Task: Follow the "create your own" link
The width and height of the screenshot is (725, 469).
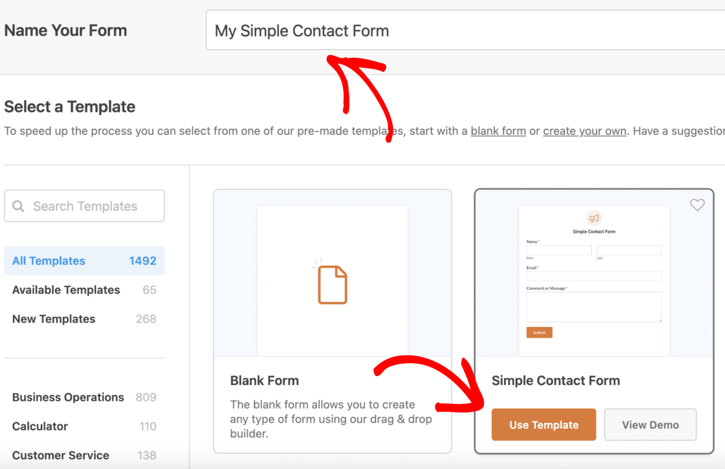Action: pyautogui.click(x=584, y=131)
